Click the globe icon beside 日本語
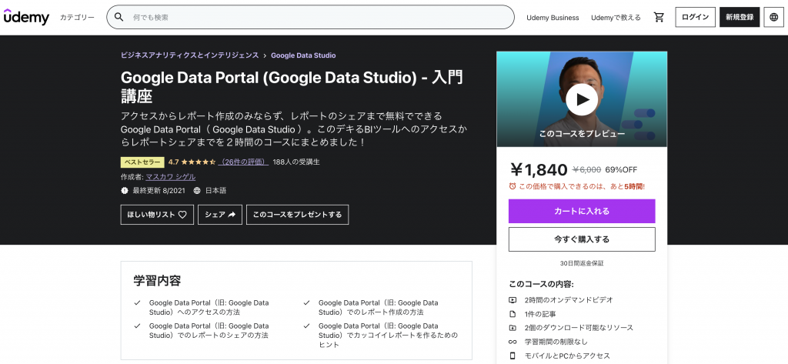Viewport: 788px width, 364px height. (x=197, y=191)
